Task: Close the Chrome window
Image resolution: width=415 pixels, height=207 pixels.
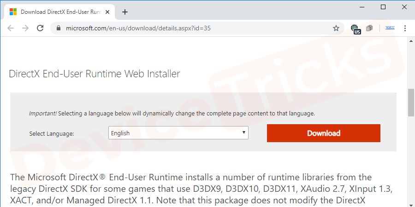Action: point(404,7)
